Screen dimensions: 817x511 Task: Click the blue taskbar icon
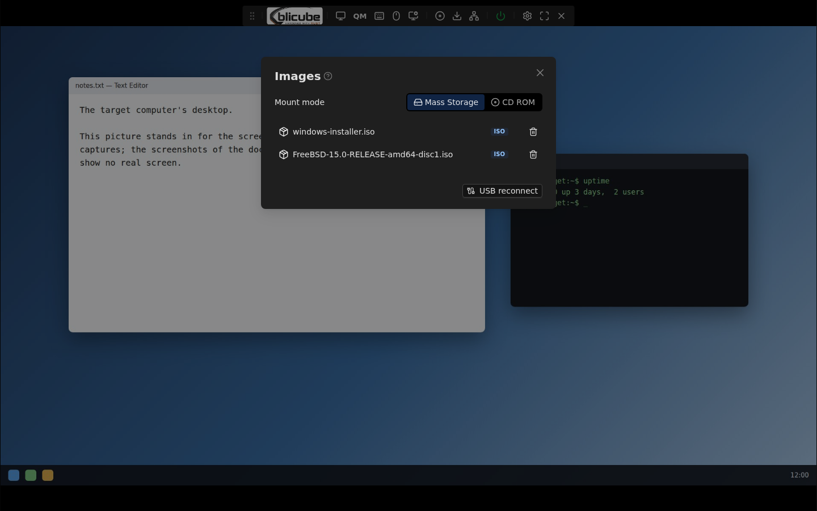14,475
